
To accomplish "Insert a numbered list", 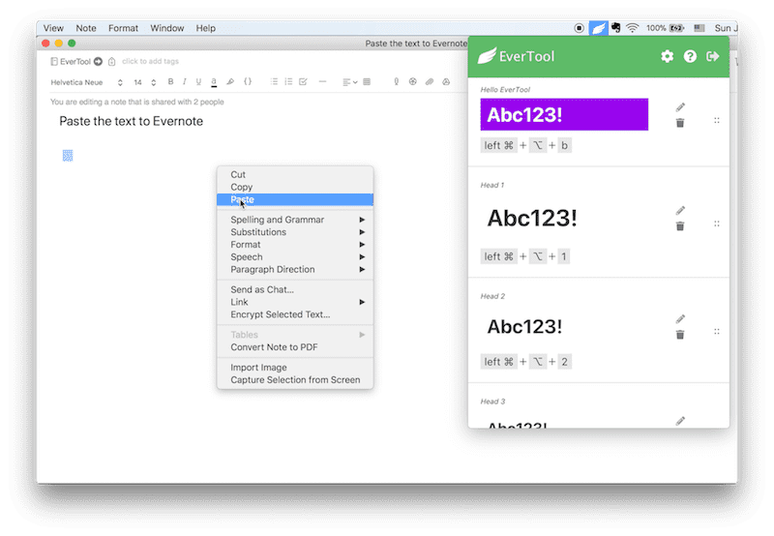I will pos(288,81).
